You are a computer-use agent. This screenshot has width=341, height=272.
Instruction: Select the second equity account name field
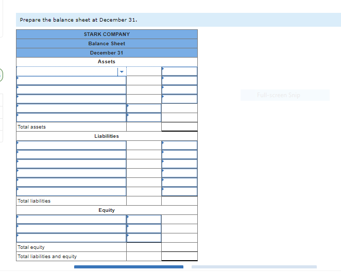[71, 229]
